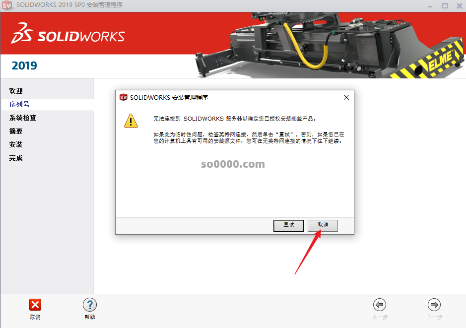466x328 pixels.
Task: Click the main window title SOLIDWORKS 2019 SP0 安装管理程序
Action: point(69,5)
